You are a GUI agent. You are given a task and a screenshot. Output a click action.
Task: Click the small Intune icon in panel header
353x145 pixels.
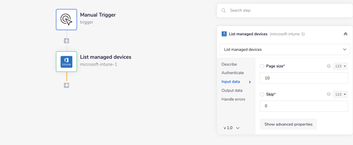(224, 34)
